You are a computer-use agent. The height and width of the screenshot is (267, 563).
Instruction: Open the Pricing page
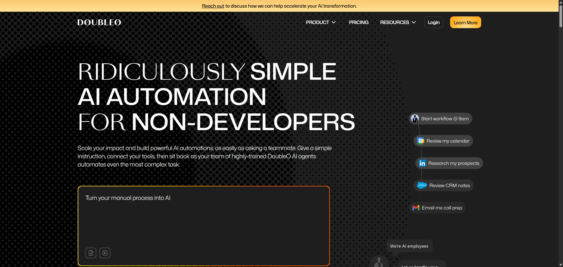click(359, 23)
